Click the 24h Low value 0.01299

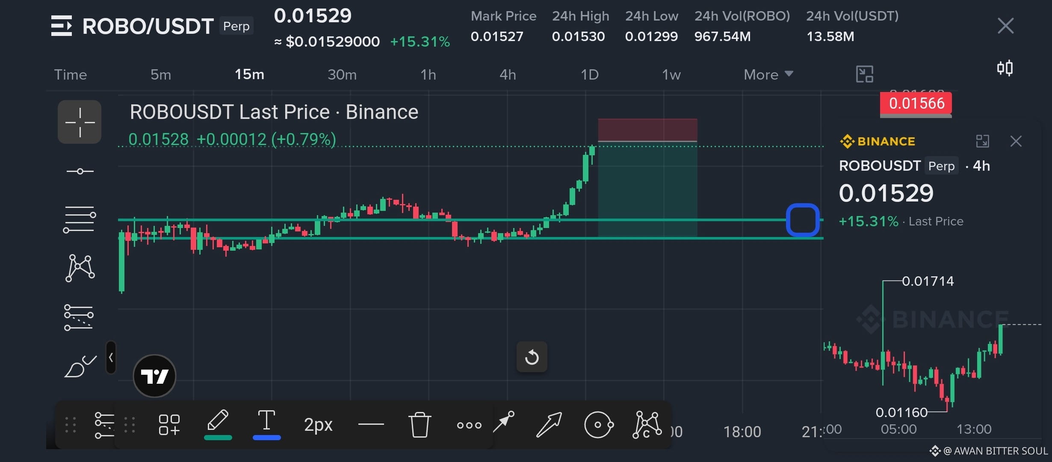click(x=651, y=36)
